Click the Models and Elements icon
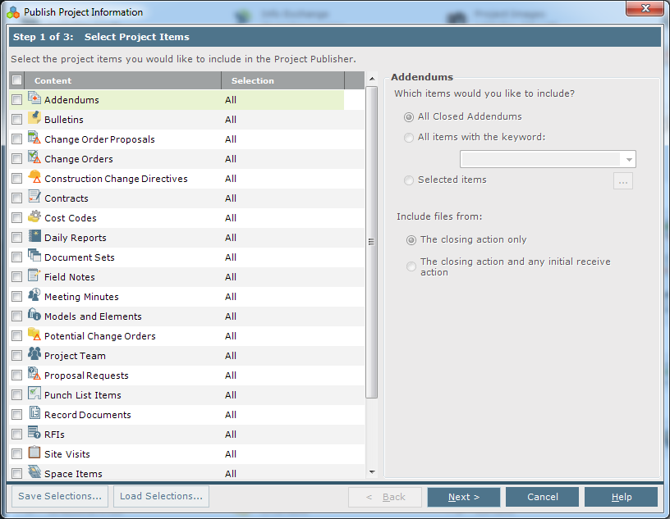Screen dimensions: 670x519 click(34, 315)
